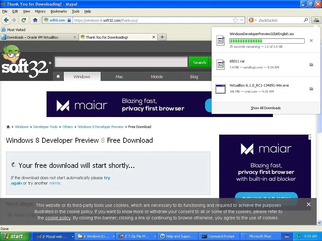Viewport: 322px width, 241px height.
Task: Open a new tab with plus button
Action: [x=162, y=37]
